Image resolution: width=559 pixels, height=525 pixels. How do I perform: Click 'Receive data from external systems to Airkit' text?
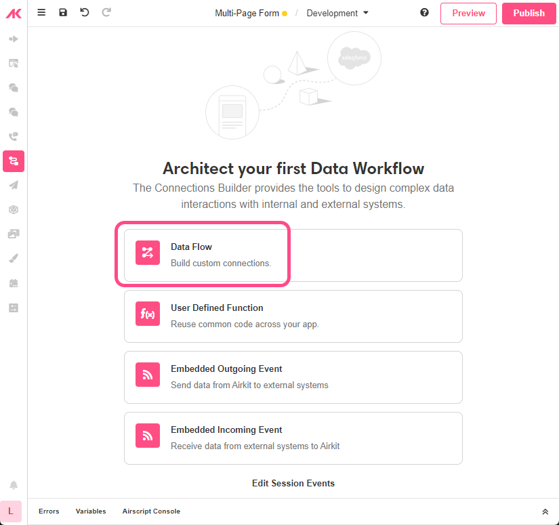pos(255,446)
